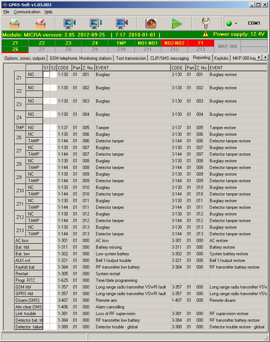Click the green connection status indicator
The image size is (270, 342).
(x=229, y=23)
